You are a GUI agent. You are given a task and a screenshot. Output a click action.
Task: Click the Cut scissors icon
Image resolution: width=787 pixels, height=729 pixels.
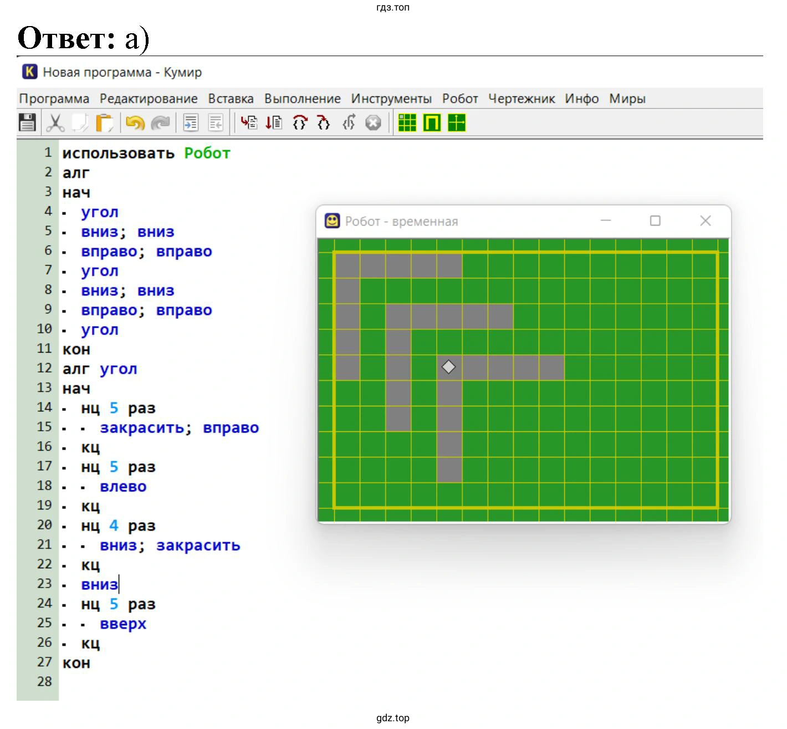point(55,123)
